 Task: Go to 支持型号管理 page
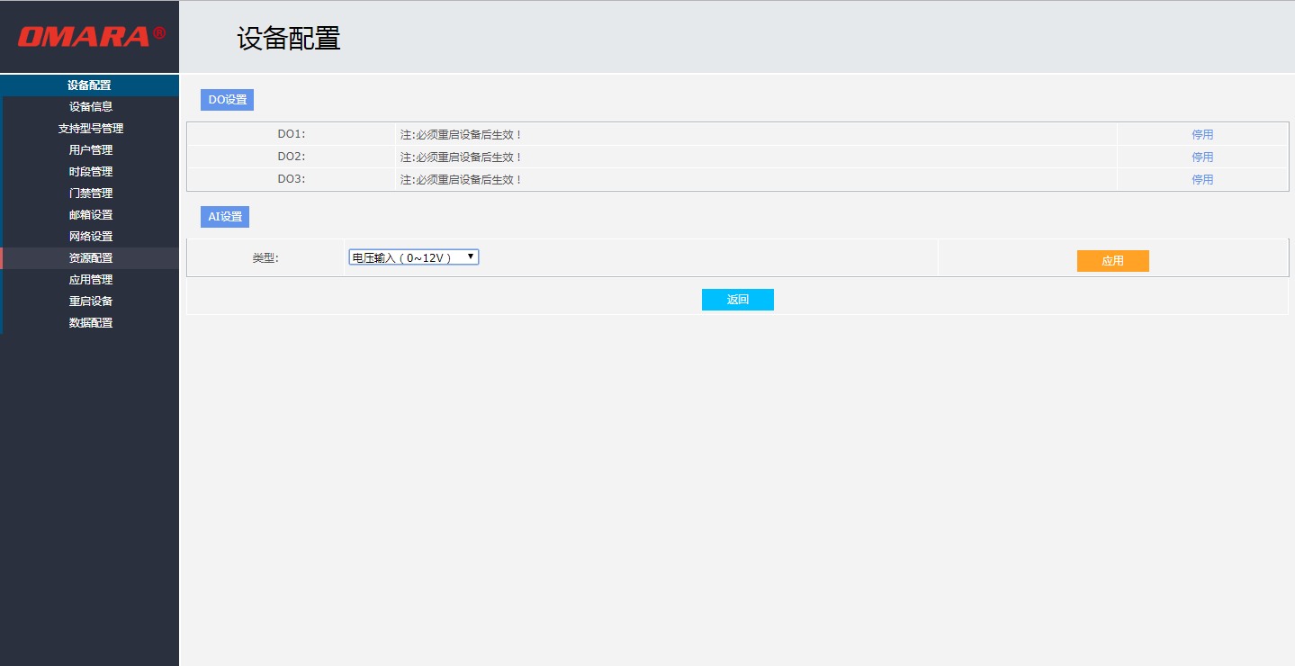[x=91, y=129]
